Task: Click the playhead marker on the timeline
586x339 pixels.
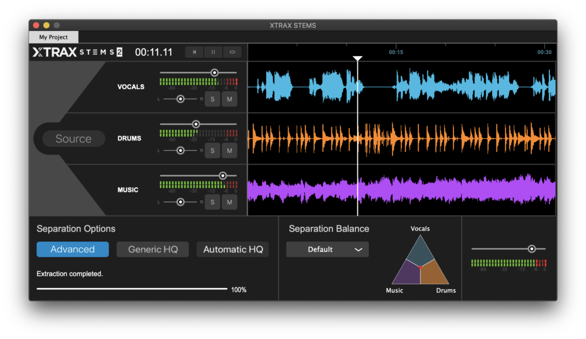Action: coord(358,59)
